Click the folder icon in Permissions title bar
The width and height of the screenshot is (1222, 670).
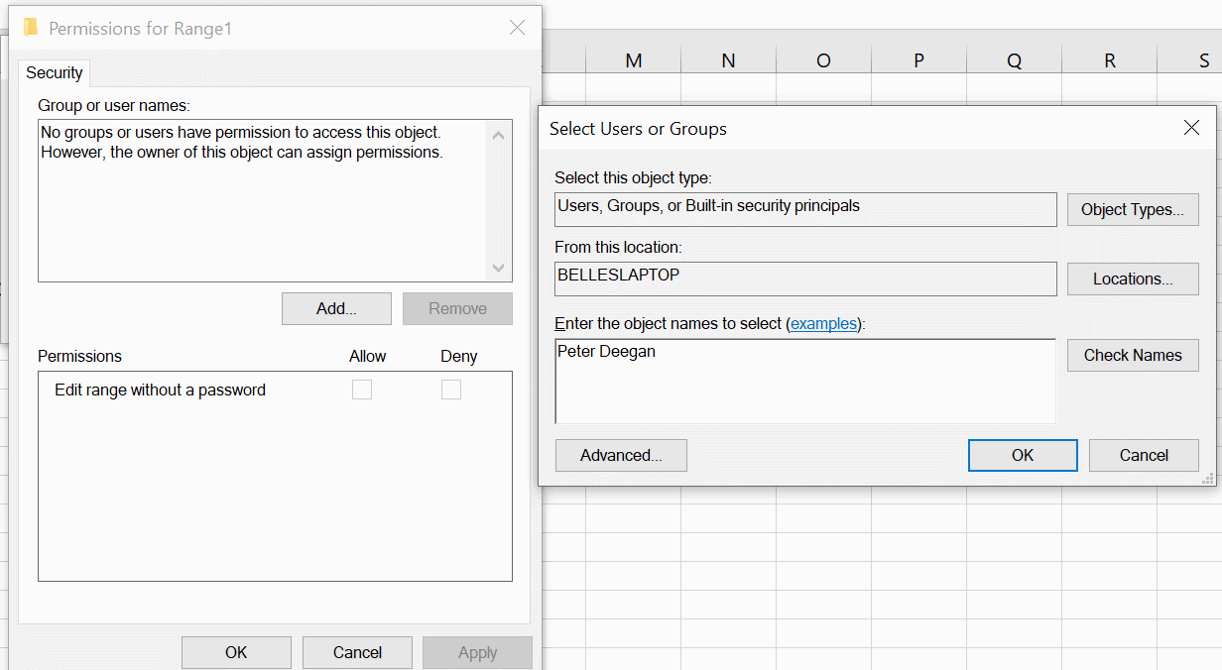click(31, 28)
